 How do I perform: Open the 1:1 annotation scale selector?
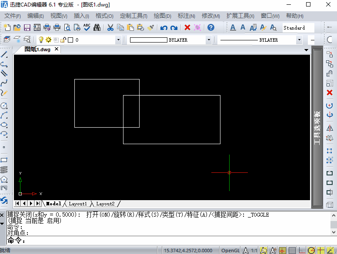(x=254, y=251)
